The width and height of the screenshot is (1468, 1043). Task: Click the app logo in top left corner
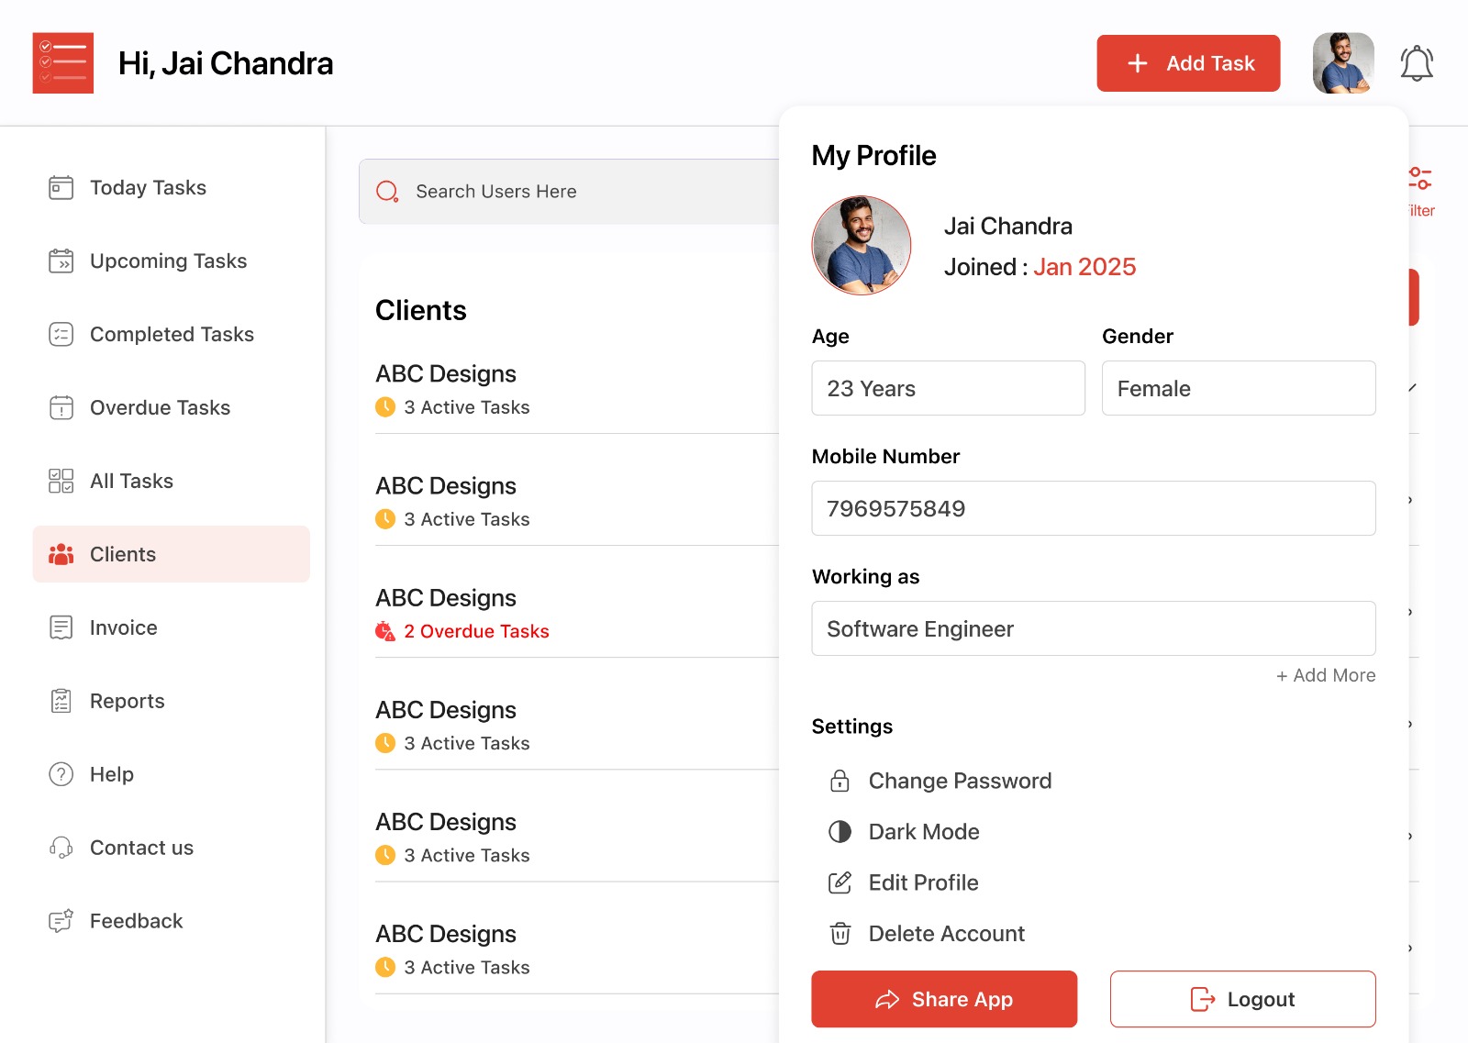click(62, 61)
